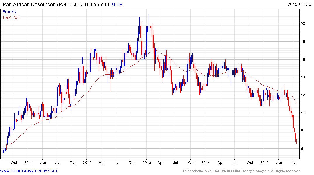Click the chart date 2015-07-30
Screen dimensions: 314x175
[x=299, y=4]
